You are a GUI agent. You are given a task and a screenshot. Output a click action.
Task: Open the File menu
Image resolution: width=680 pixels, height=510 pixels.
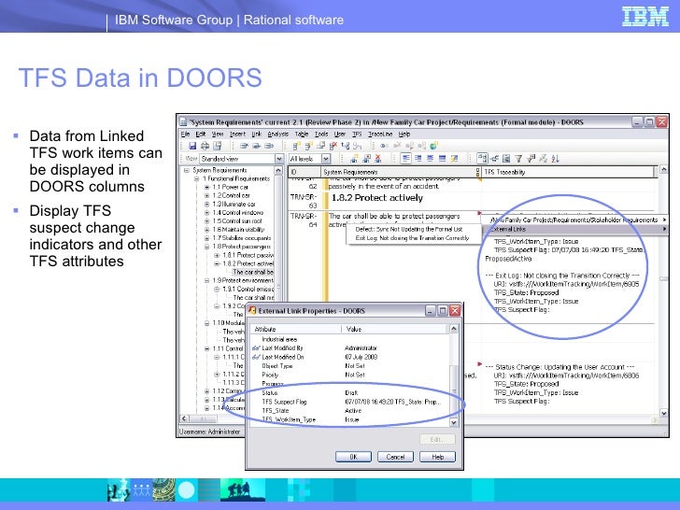pos(185,134)
